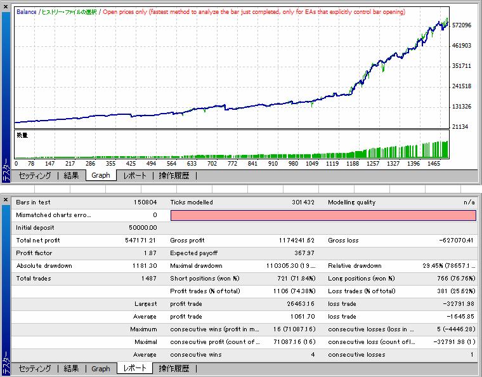Click the Profit factor label
The width and height of the screenshot is (482, 377).
tap(34, 253)
